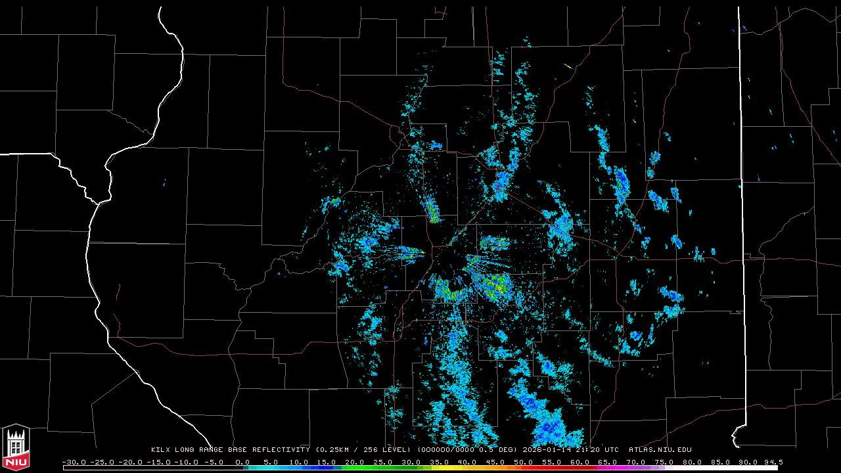
Task: Open the ATLAS.NIU.EDU link text
Action: pos(660,450)
